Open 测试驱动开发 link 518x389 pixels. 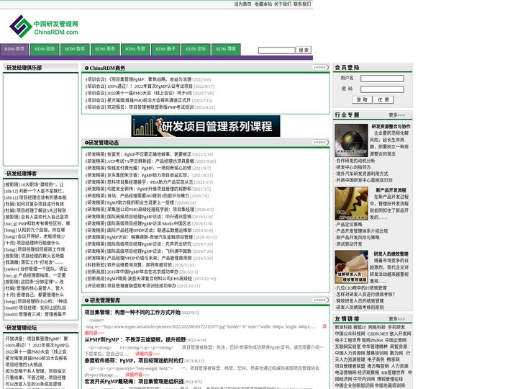pos(349,243)
